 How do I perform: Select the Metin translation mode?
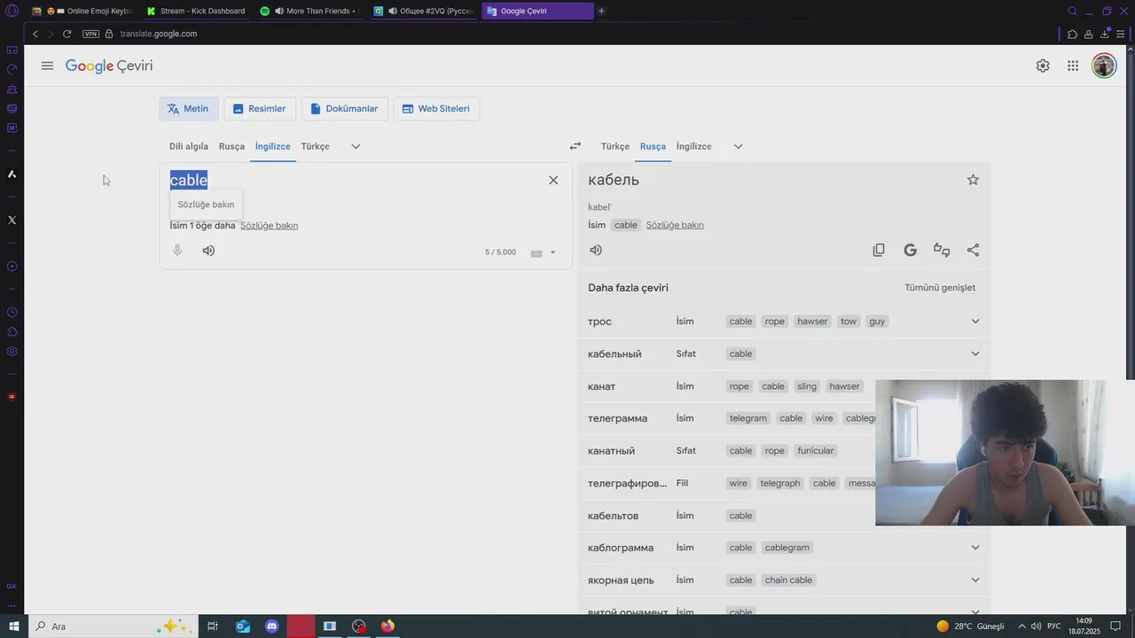[189, 109]
